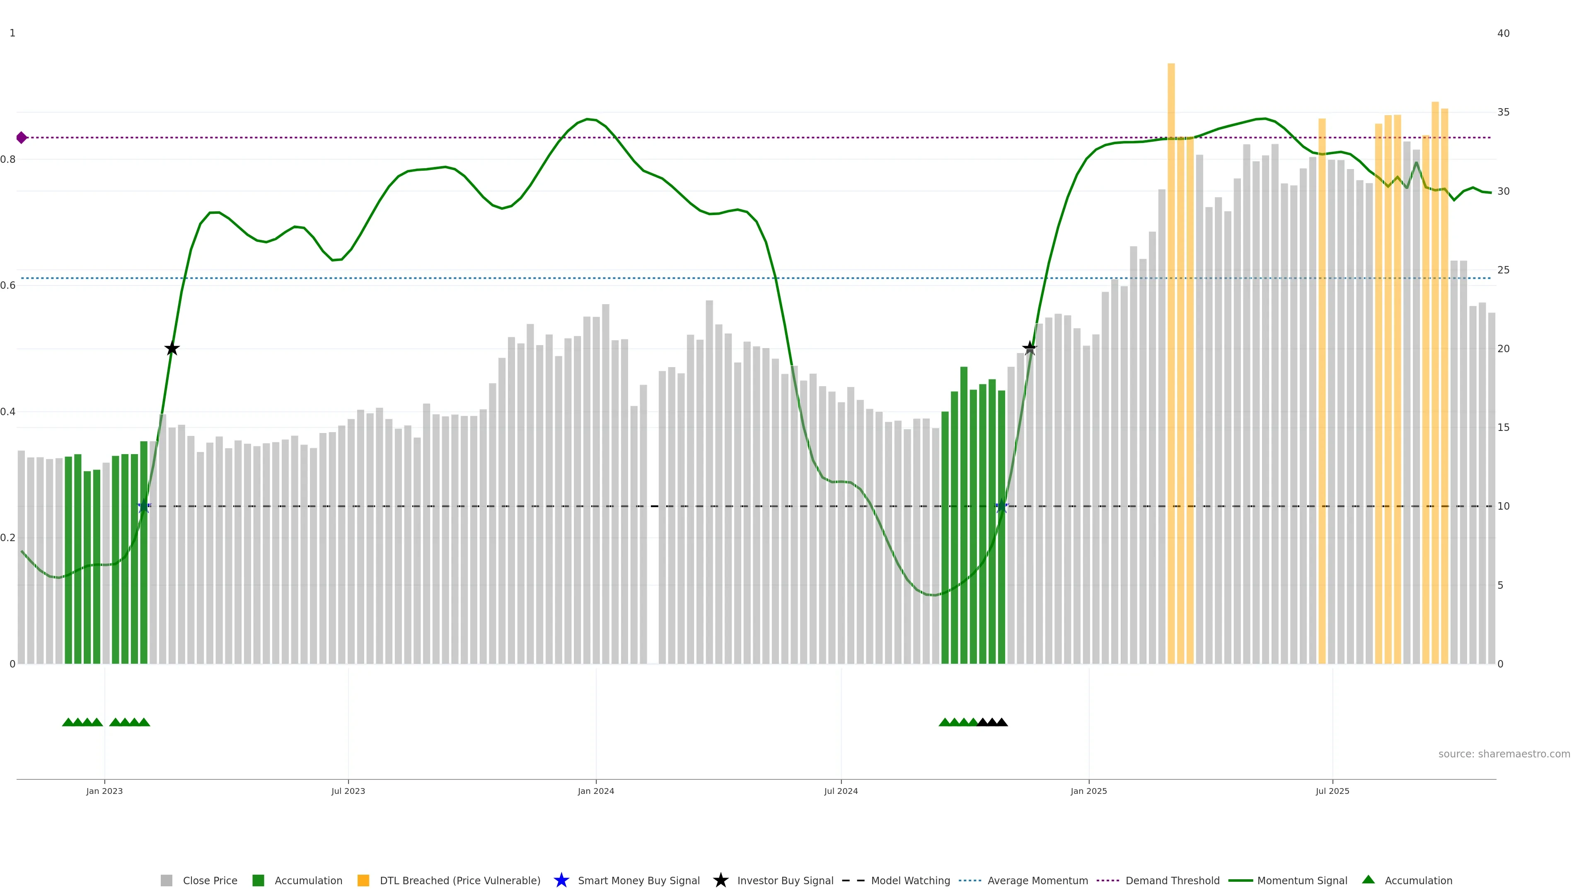Image resolution: width=1591 pixels, height=895 pixels.
Task: Click the Jan 2024 axis label
Action: (595, 791)
